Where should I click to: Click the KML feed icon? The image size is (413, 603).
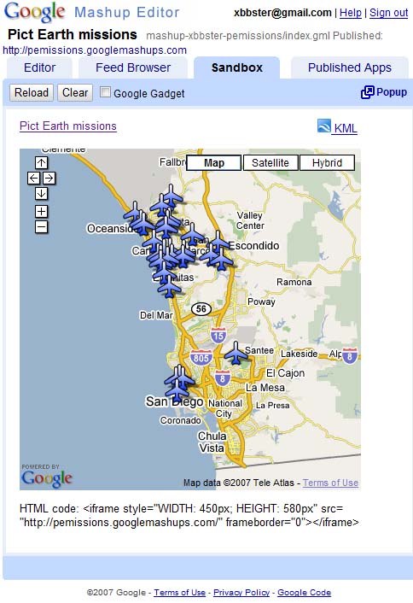324,126
